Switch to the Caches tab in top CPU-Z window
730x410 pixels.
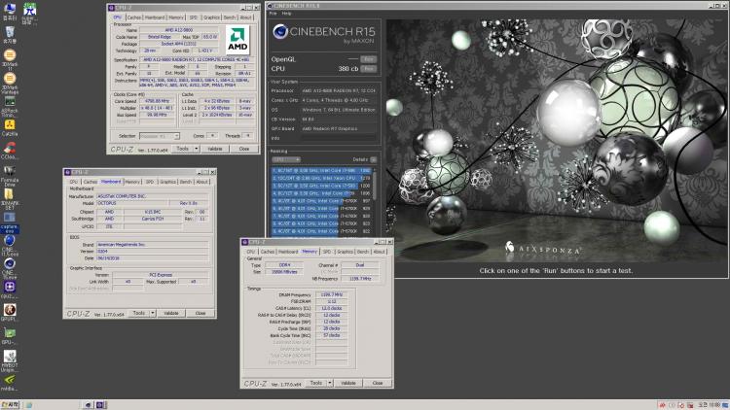(x=133, y=17)
